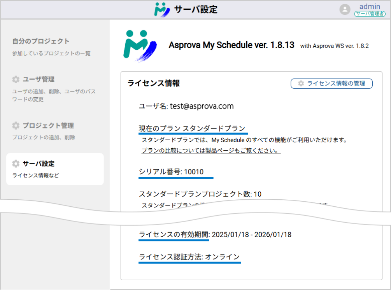Click サーバ設定 header title
391x290 pixels.
(x=196, y=9)
